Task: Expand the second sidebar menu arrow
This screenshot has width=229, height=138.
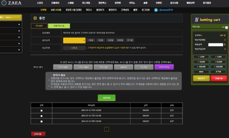Action: [x=19, y=31]
